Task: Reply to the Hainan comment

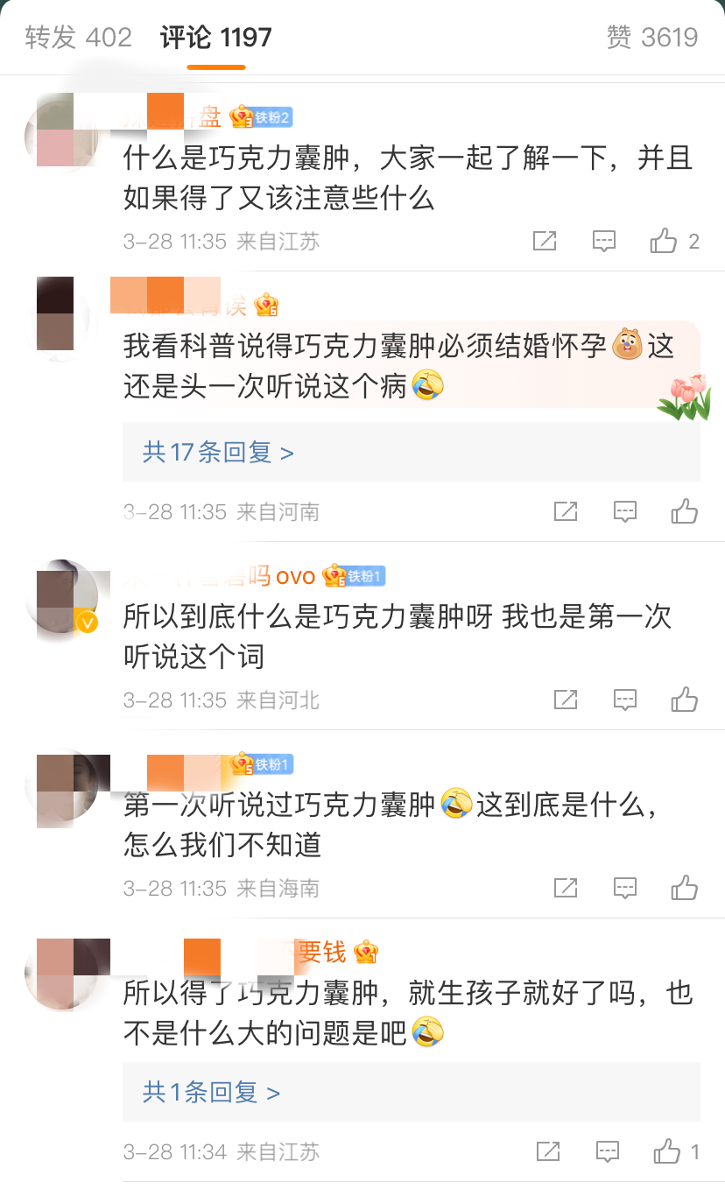Action: [625, 889]
